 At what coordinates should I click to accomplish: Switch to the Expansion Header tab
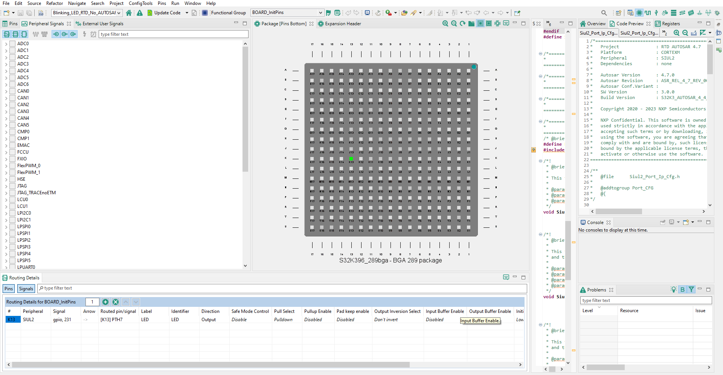point(343,24)
